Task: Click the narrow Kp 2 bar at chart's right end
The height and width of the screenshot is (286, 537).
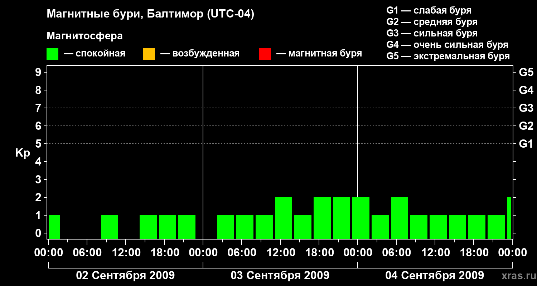Action: tap(509, 218)
